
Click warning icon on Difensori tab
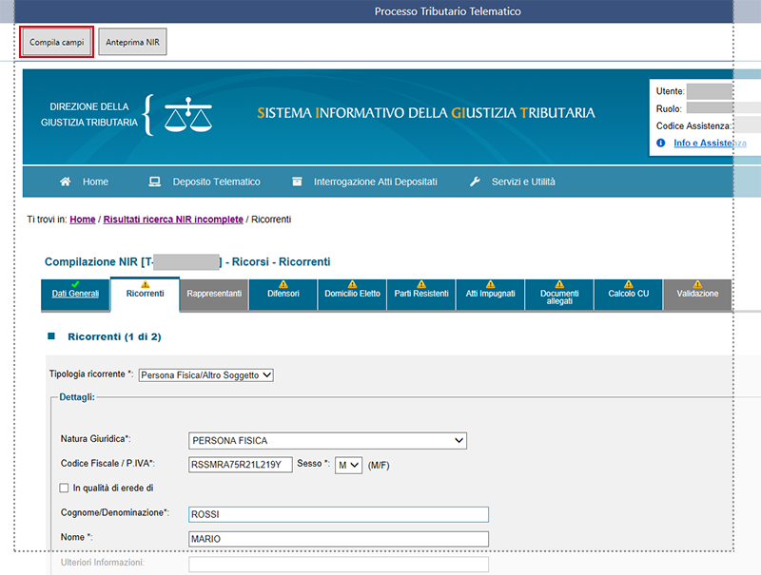click(283, 284)
